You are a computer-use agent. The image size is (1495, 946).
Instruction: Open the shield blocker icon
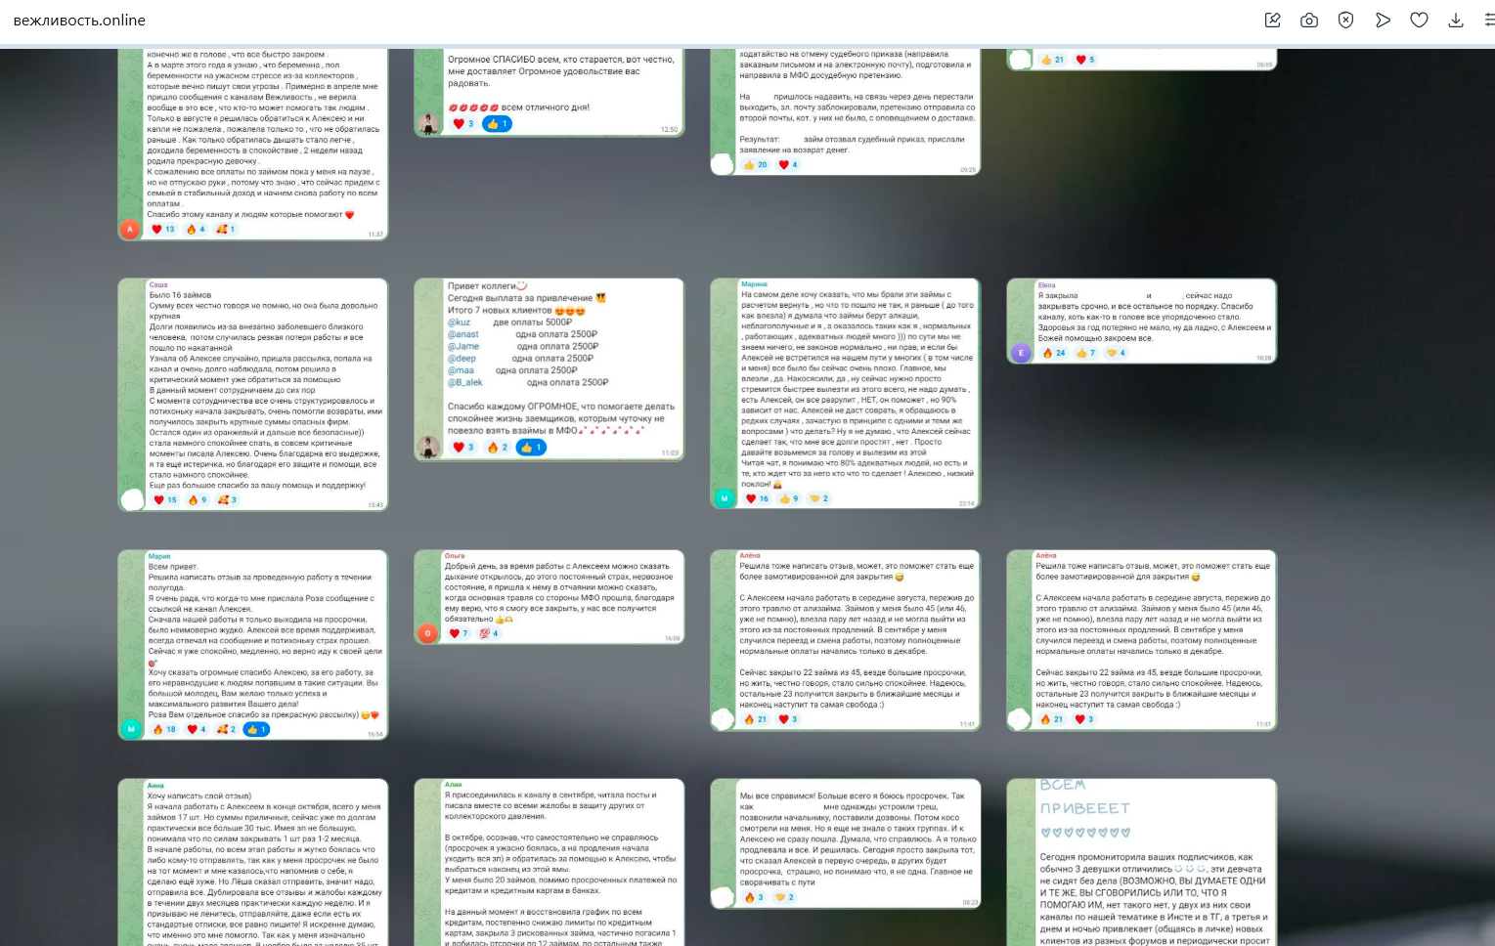pyautogui.click(x=1345, y=21)
